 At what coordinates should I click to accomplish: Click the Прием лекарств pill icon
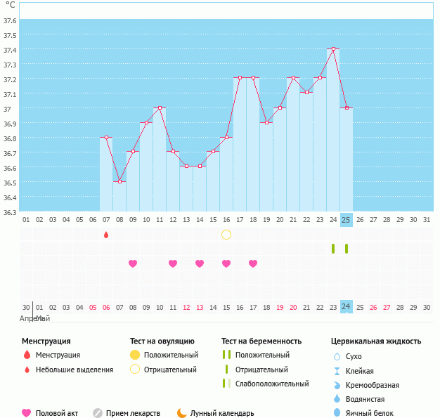click(x=98, y=413)
